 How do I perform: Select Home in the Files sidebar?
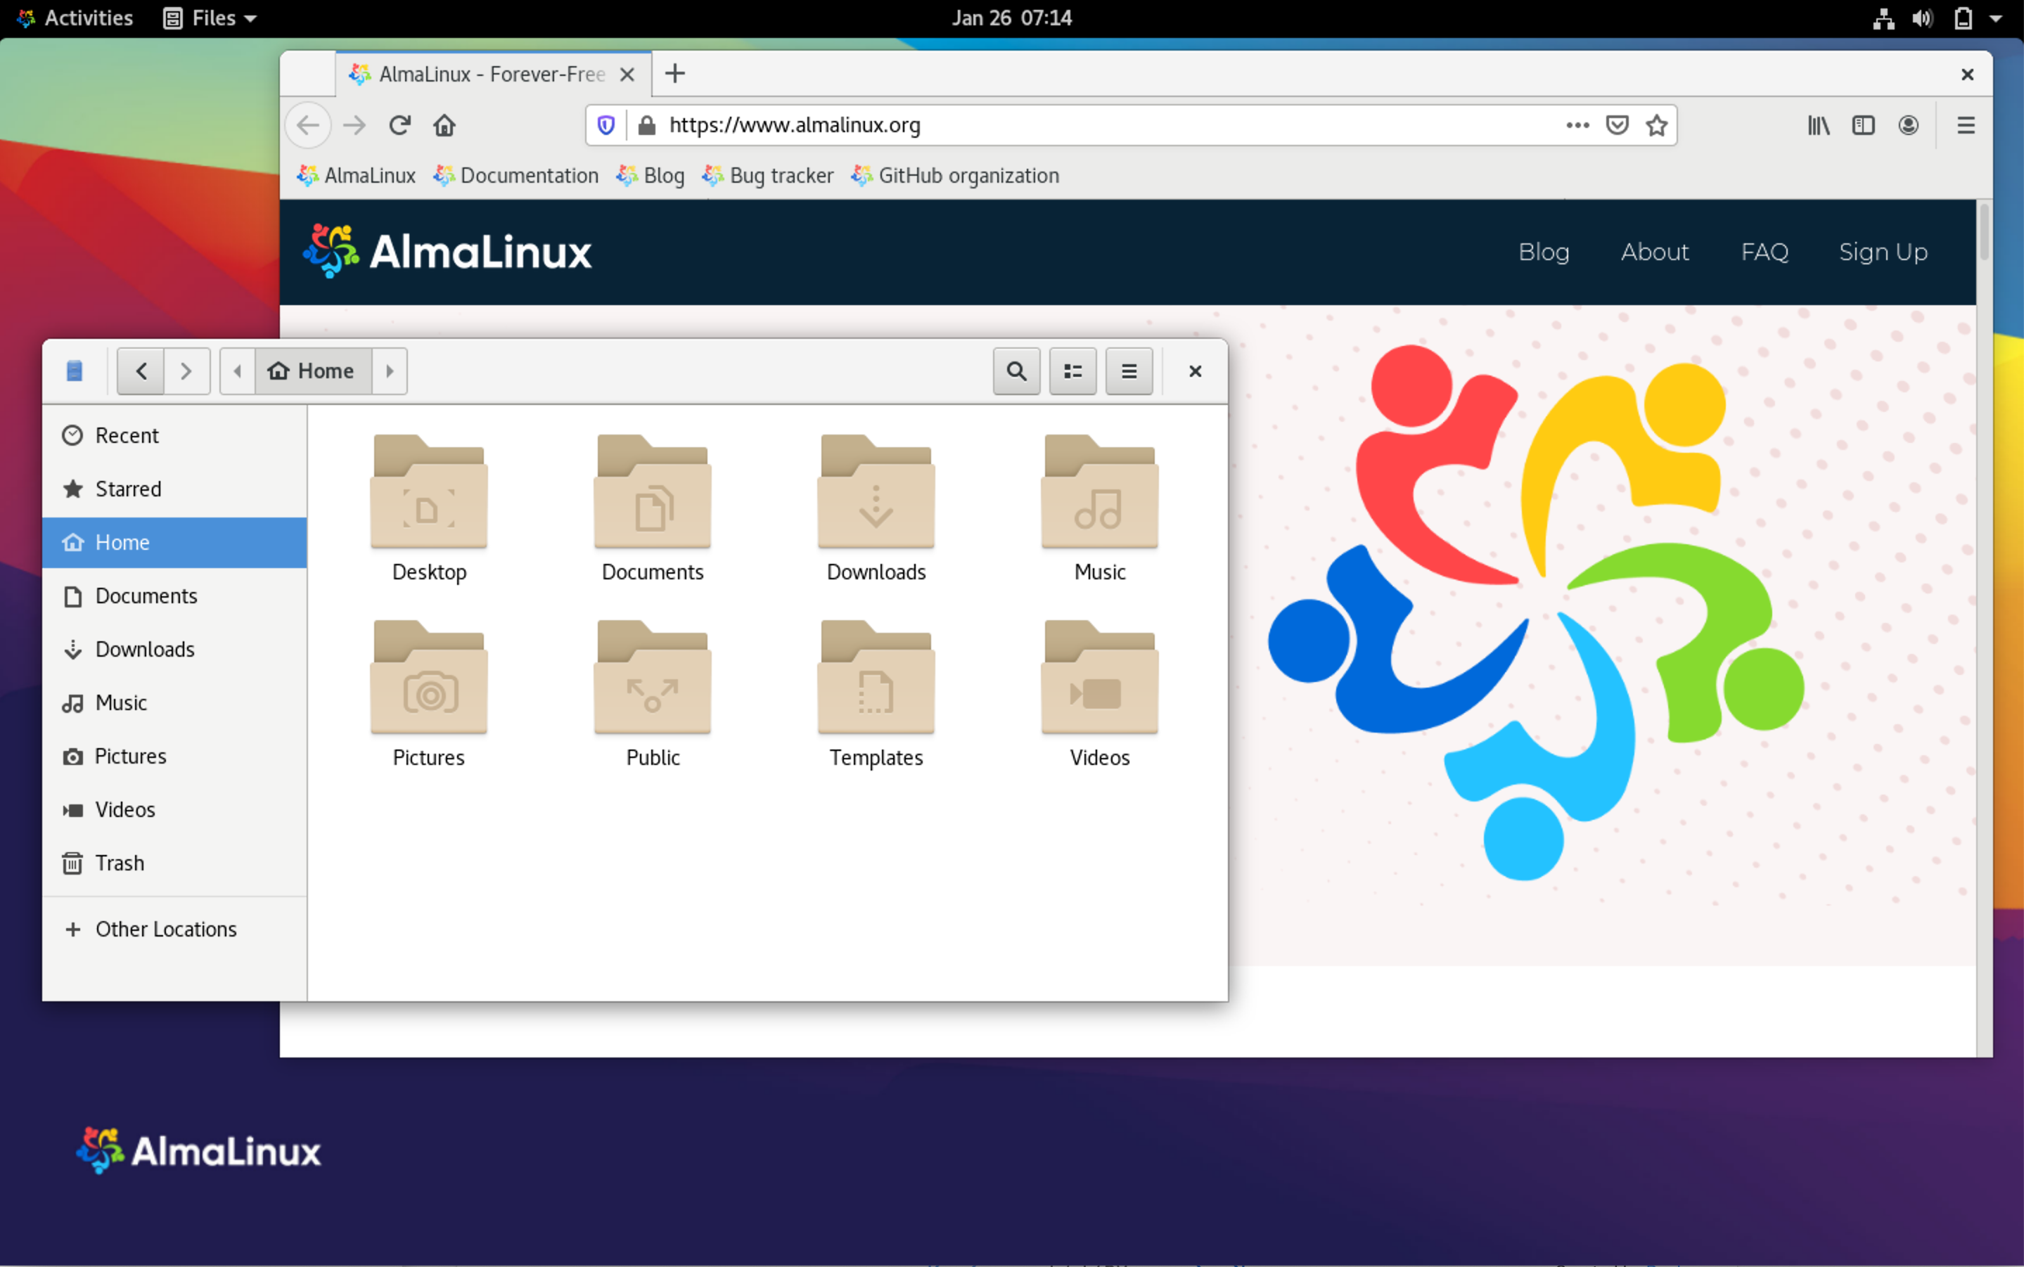(x=174, y=543)
